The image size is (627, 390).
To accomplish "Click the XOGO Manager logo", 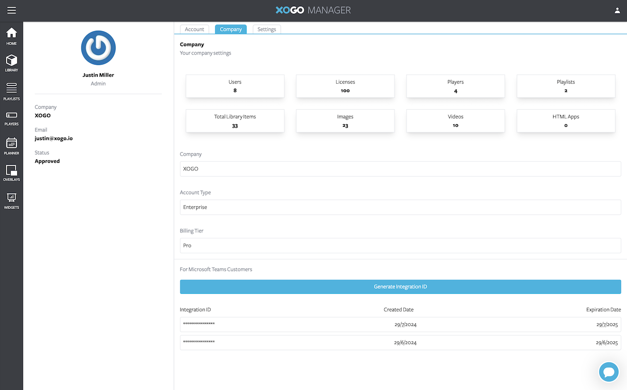I will click(x=313, y=10).
